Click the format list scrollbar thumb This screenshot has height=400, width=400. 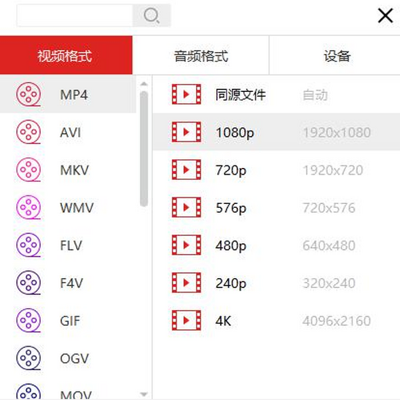tap(144, 149)
